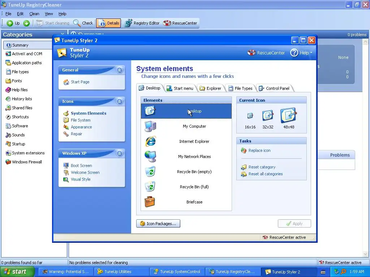The image size is (370, 277).
Task: Choose the Briefcase element icon
Action: click(x=150, y=202)
